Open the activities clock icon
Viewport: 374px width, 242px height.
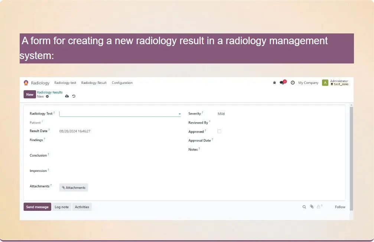coord(293,83)
